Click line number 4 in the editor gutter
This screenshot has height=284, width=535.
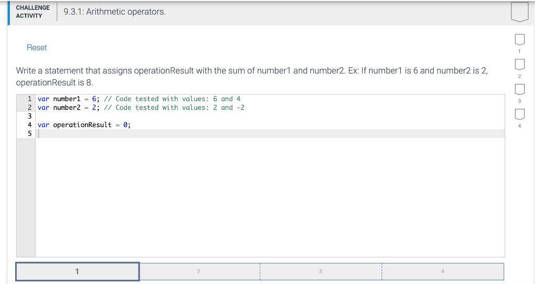[30, 125]
